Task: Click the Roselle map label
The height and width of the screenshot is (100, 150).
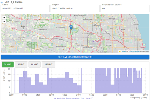Action: point(61,40)
